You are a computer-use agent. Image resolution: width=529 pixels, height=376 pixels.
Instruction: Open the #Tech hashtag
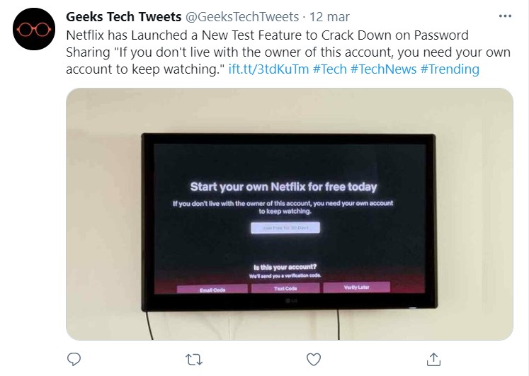pos(329,69)
